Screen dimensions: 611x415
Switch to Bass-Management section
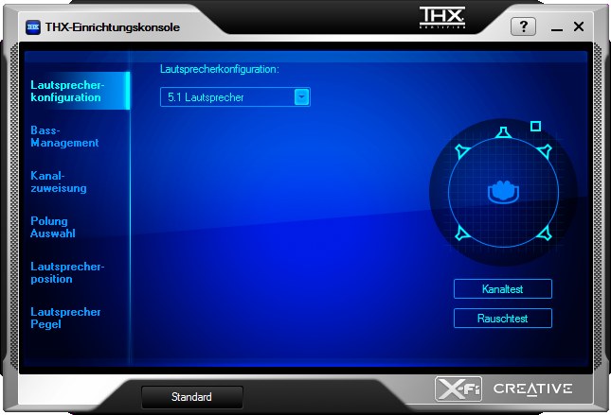click(x=64, y=136)
